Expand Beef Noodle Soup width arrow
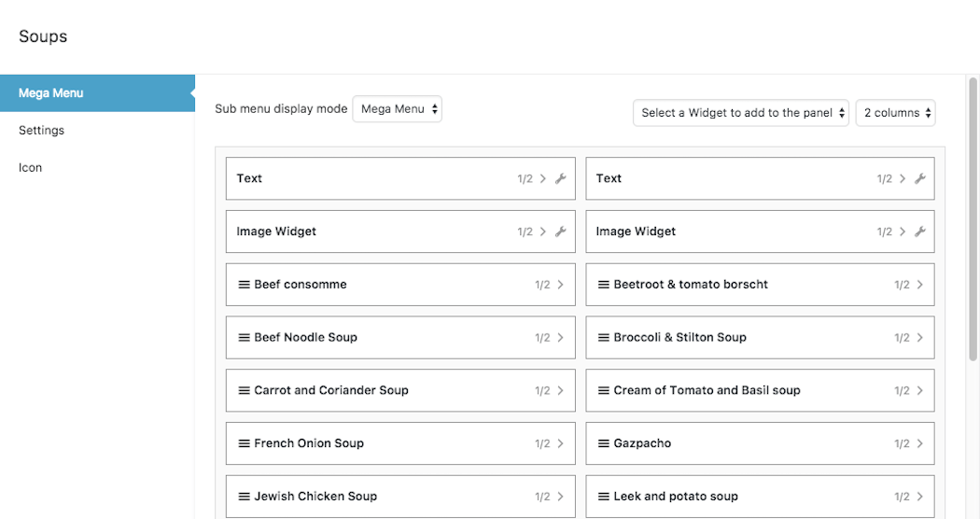The width and height of the screenshot is (980, 519). pos(561,338)
